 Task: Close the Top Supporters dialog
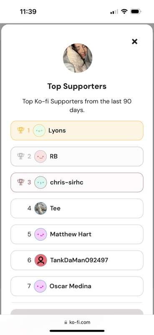coord(135,41)
